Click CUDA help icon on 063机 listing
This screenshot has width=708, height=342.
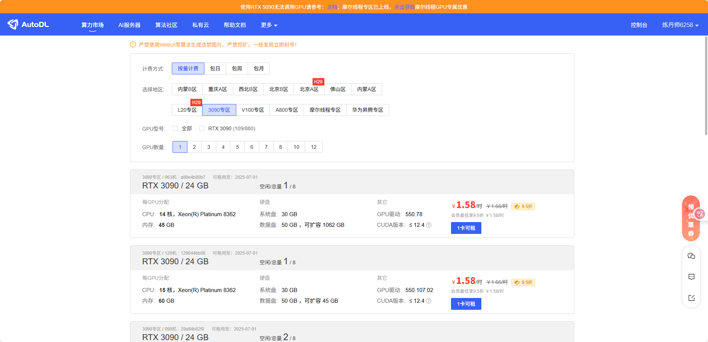click(429, 225)
